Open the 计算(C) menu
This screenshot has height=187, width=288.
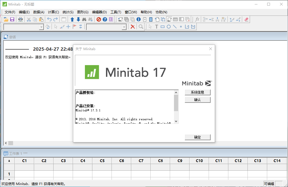(54, 12)
